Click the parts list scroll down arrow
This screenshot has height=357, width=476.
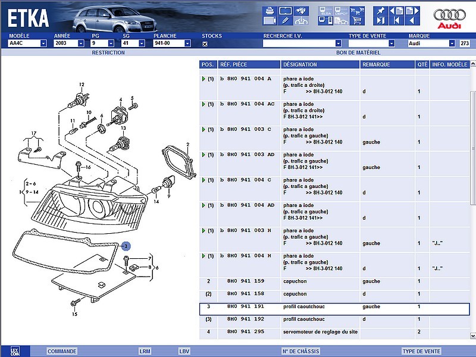(472, 336)
